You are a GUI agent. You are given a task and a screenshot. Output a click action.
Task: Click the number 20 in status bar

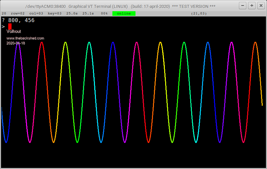(4, 14)
